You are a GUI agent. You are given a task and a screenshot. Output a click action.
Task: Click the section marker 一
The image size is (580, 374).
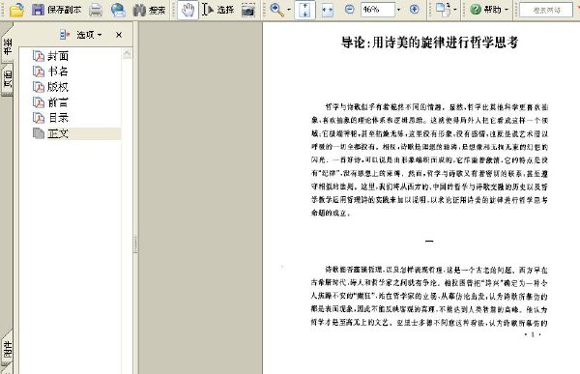coord(429,242)
